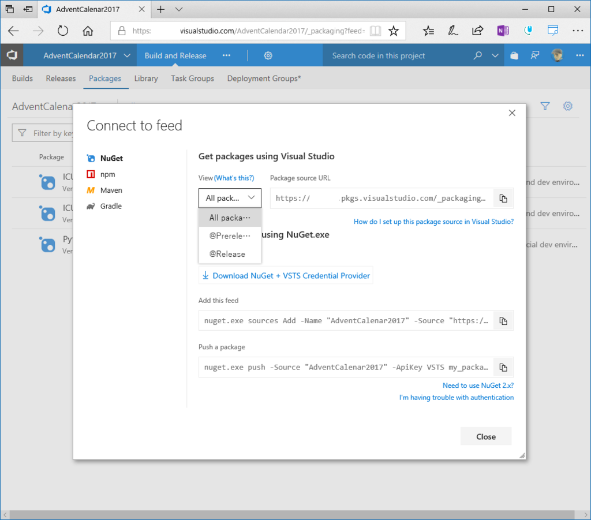
Task: Open the Deployment Groups tab
Action: click(264, 78)
